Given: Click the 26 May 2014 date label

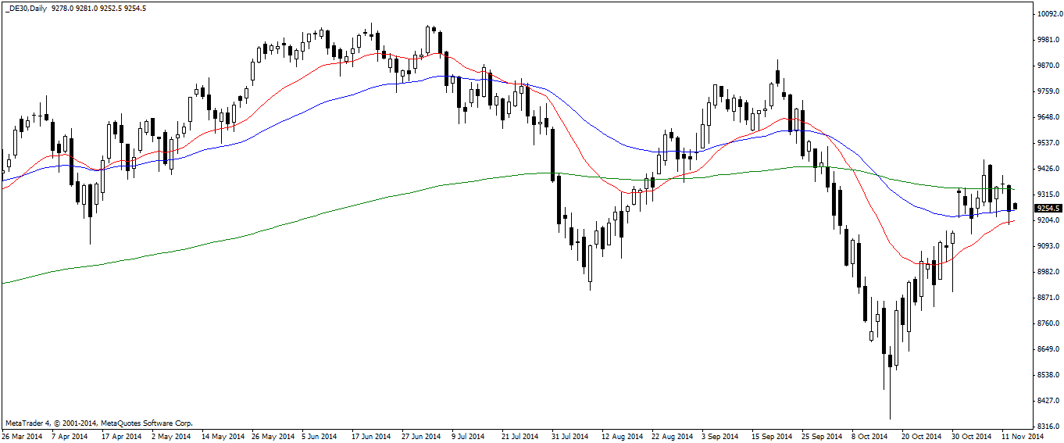Looking at the screenshot, I should click(272, 436).
